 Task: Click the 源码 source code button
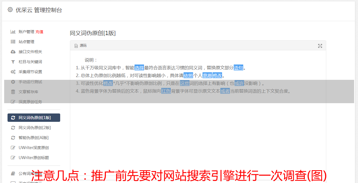coord(81,46)
